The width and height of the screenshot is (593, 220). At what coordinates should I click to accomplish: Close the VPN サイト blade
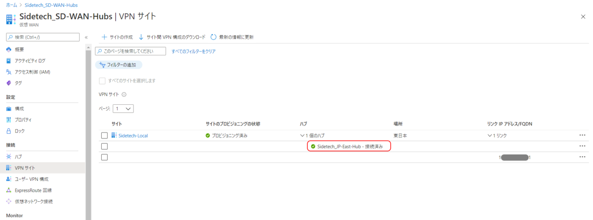point(583,17)
